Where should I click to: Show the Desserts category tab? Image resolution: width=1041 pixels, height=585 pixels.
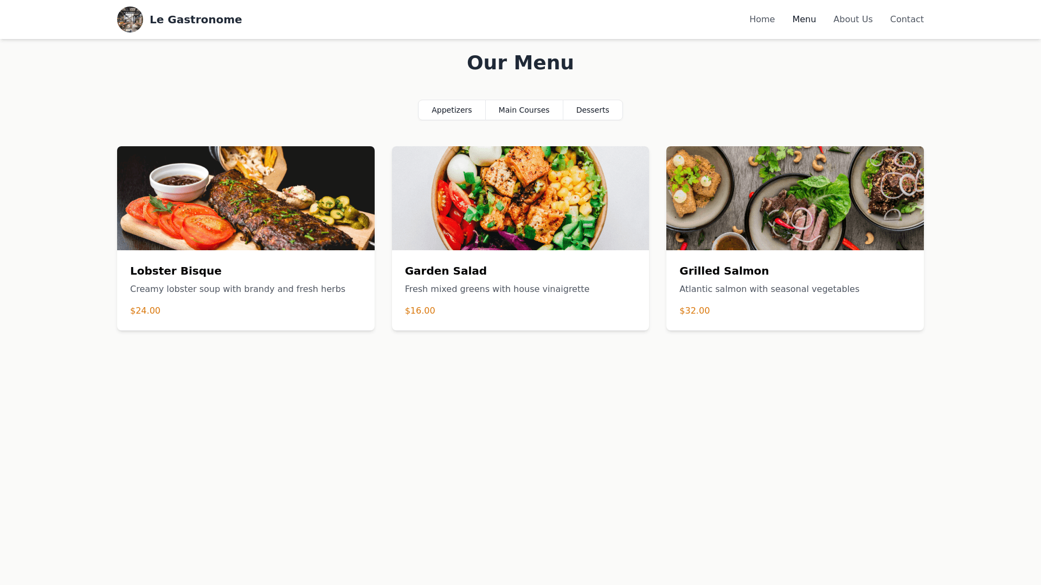[x=593, y=110]
